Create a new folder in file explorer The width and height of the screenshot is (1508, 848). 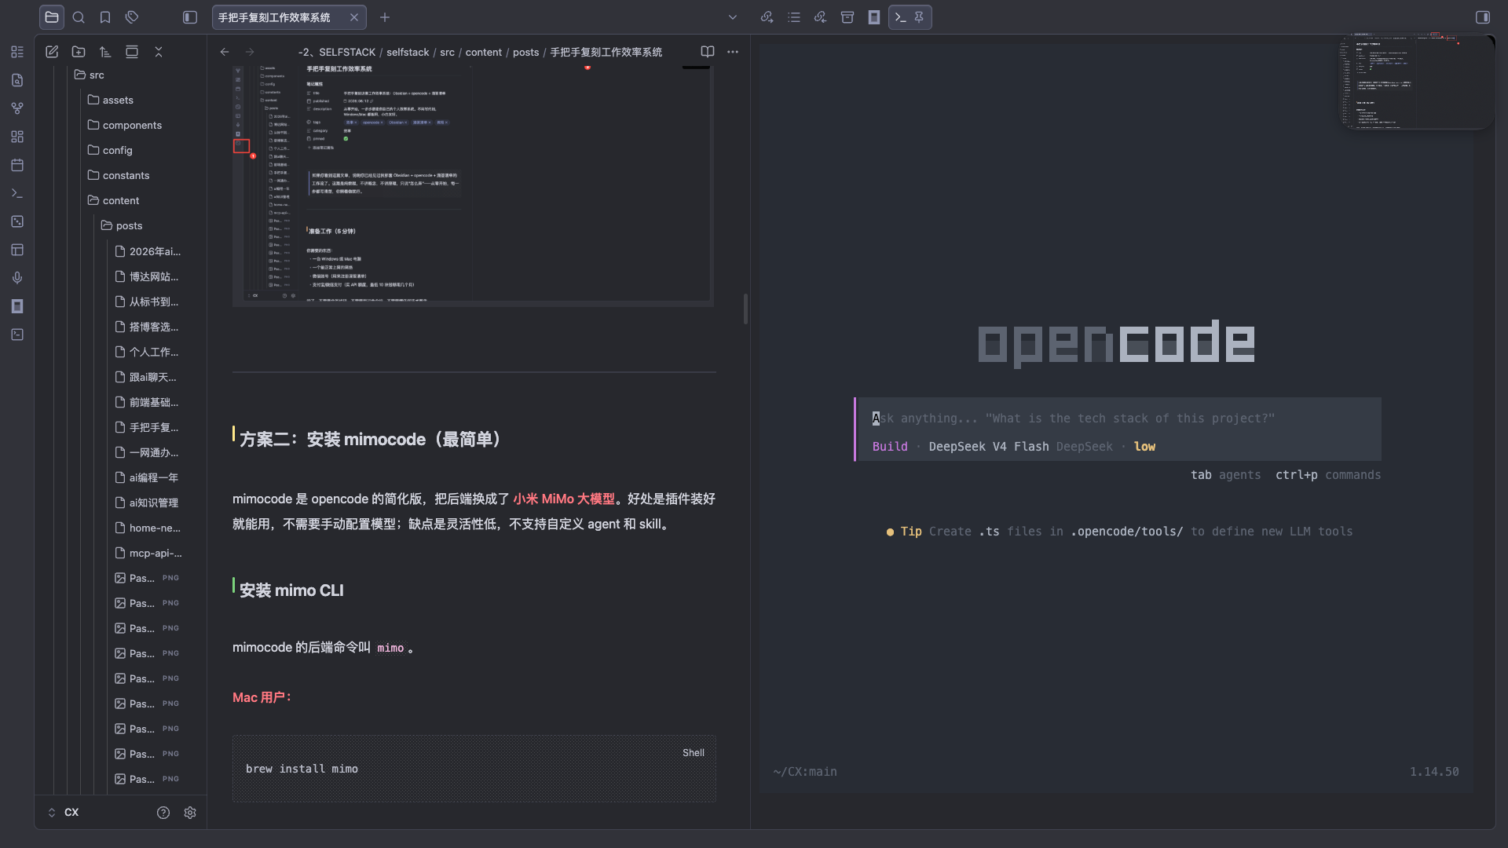click(79, 52)
